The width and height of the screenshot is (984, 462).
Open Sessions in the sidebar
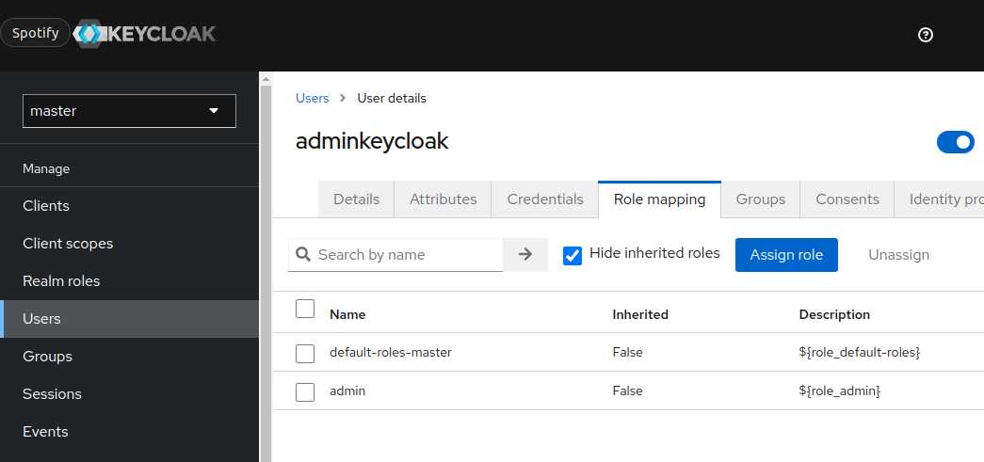point(52,394)
